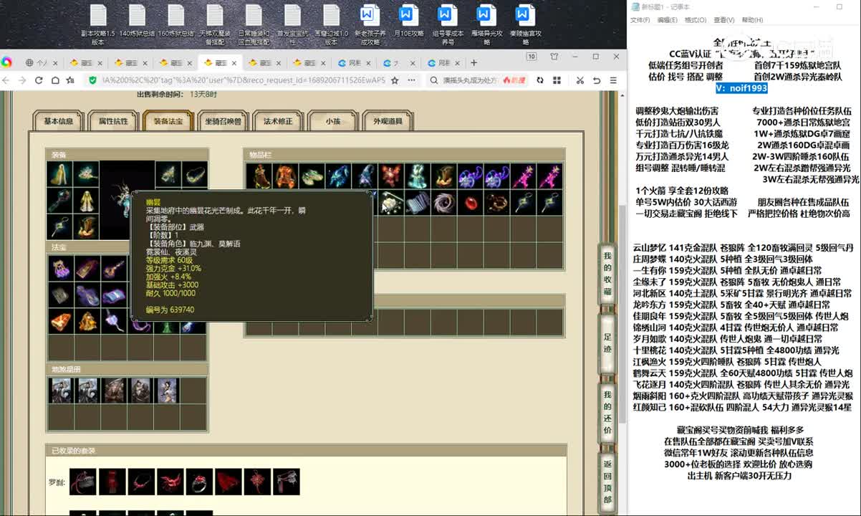
Task: Open 月10E攻略 document icon
Action: (408, 21)
